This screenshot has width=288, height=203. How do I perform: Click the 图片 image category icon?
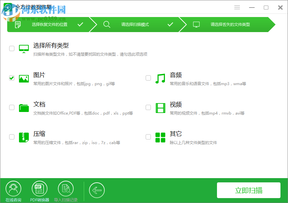[24, 79]
